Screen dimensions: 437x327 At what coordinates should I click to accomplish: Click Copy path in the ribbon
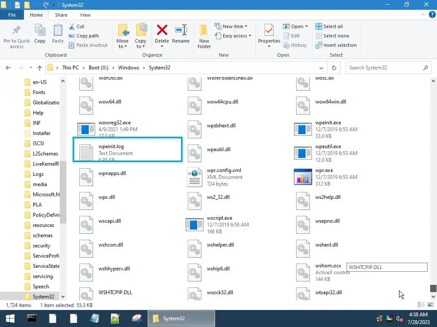point(84,36)
